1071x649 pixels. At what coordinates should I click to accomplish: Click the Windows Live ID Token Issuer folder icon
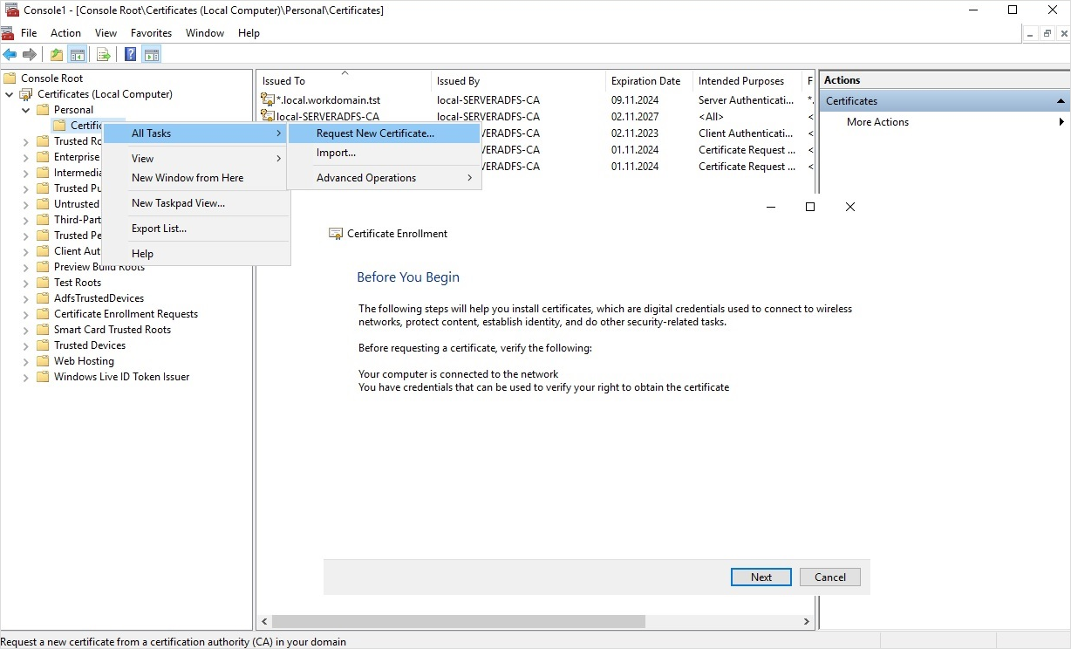coord(43,377)
